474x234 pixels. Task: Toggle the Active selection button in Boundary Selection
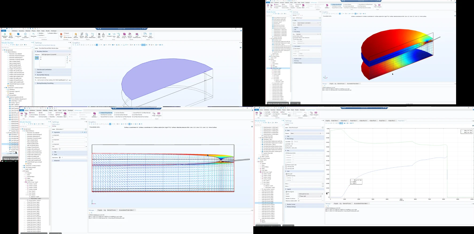click(x=37, y=58)
